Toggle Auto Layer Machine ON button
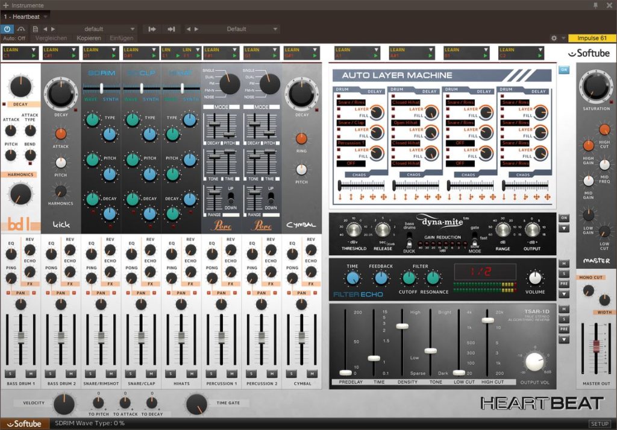 click(564, 70)
